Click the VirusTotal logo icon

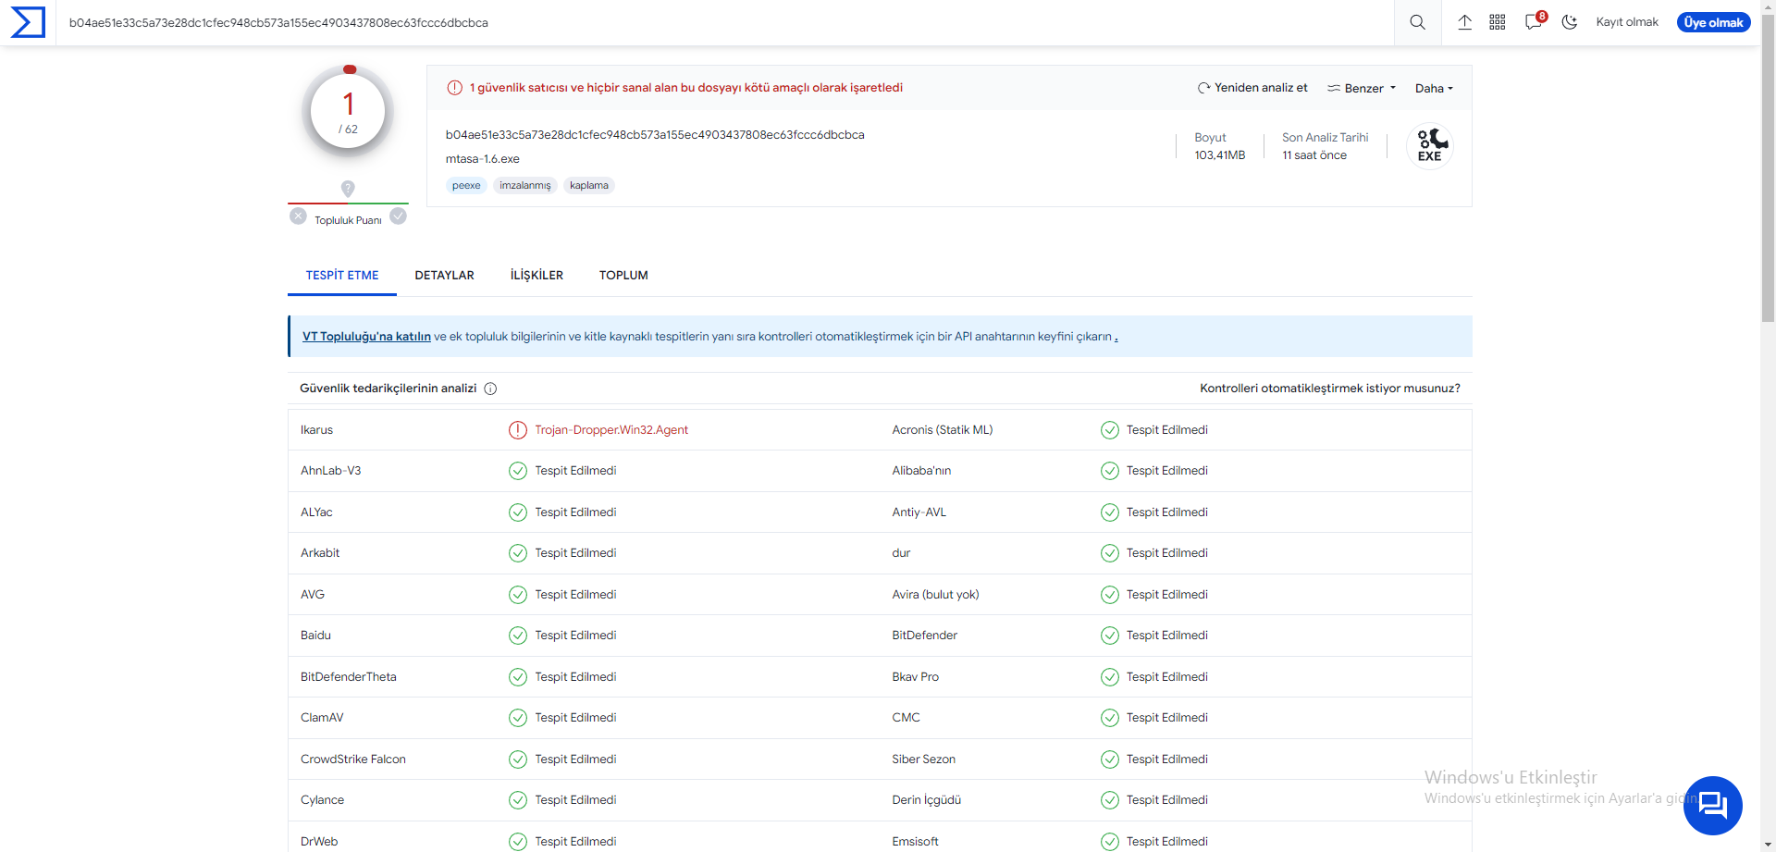coord(28,22)
